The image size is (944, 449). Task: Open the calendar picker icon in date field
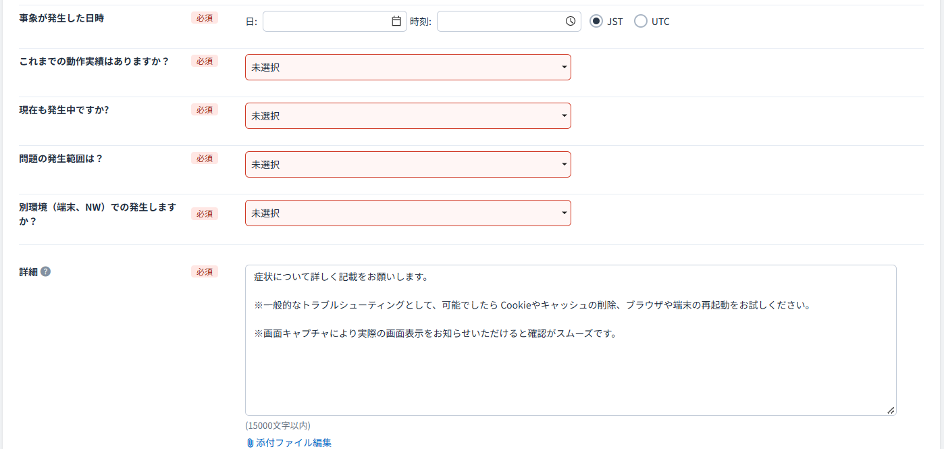[x=396, y=21]
